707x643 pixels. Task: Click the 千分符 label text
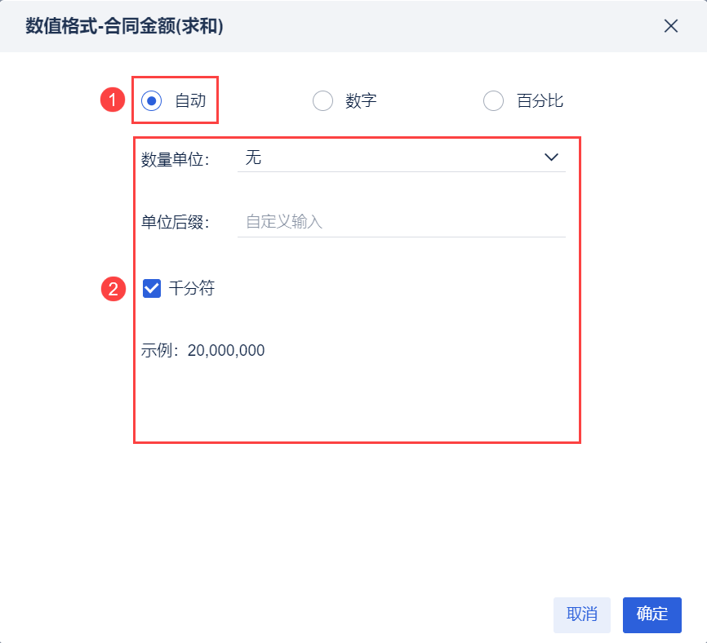192,288
